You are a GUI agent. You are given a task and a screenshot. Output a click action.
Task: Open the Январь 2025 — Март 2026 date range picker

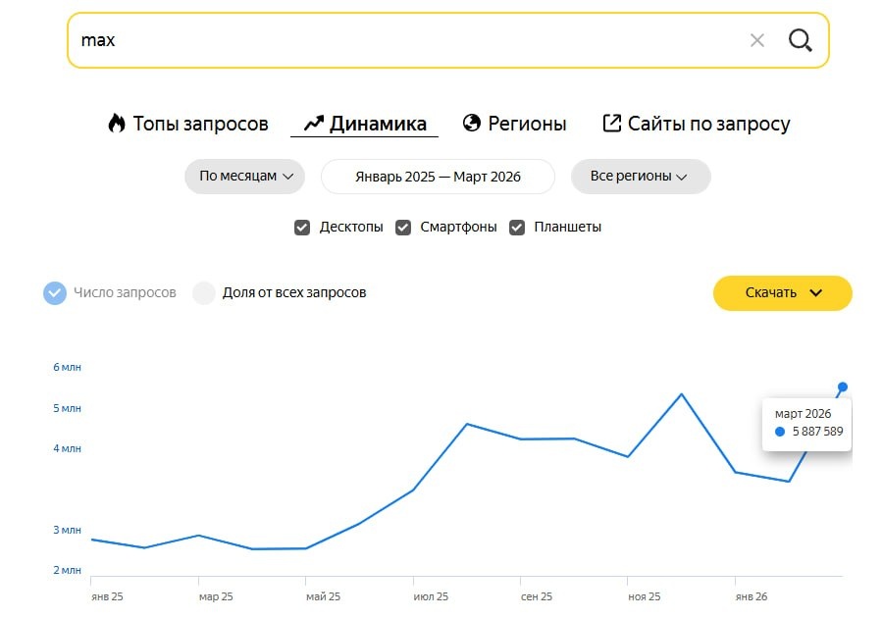438,177
